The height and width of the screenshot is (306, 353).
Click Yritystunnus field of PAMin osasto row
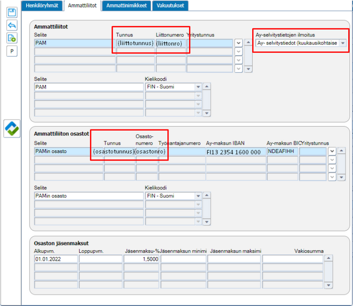click(x=313, y=151)
